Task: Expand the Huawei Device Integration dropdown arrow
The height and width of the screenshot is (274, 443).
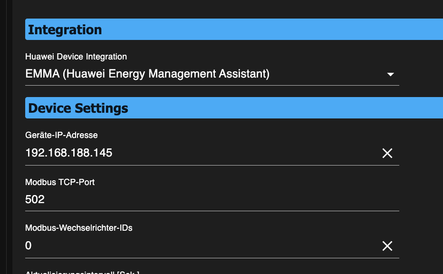Action: [x=391, y=75]
